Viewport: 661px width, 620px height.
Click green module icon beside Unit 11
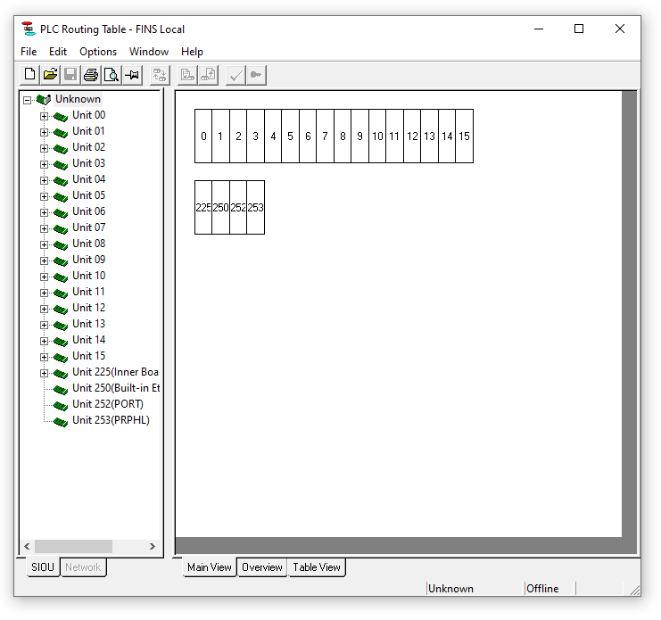coord(61,293)
